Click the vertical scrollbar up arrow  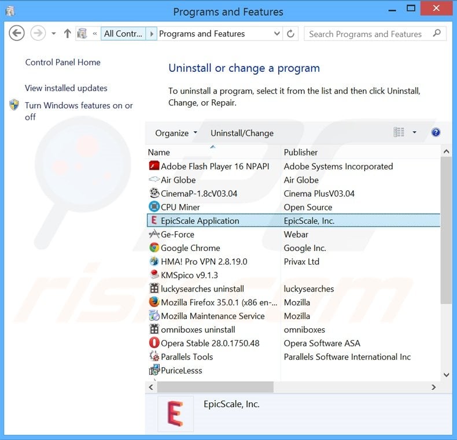coord(446,151)
